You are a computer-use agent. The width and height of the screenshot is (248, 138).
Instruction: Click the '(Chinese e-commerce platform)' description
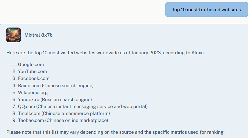pyautogui.click(x=76, y=113)
